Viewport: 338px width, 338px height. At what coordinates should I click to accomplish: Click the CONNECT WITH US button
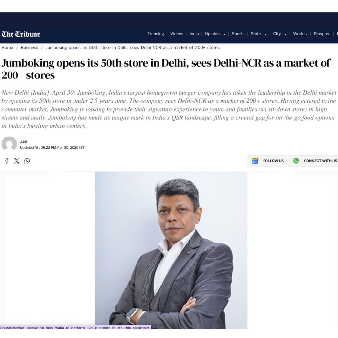click(313, 161)
